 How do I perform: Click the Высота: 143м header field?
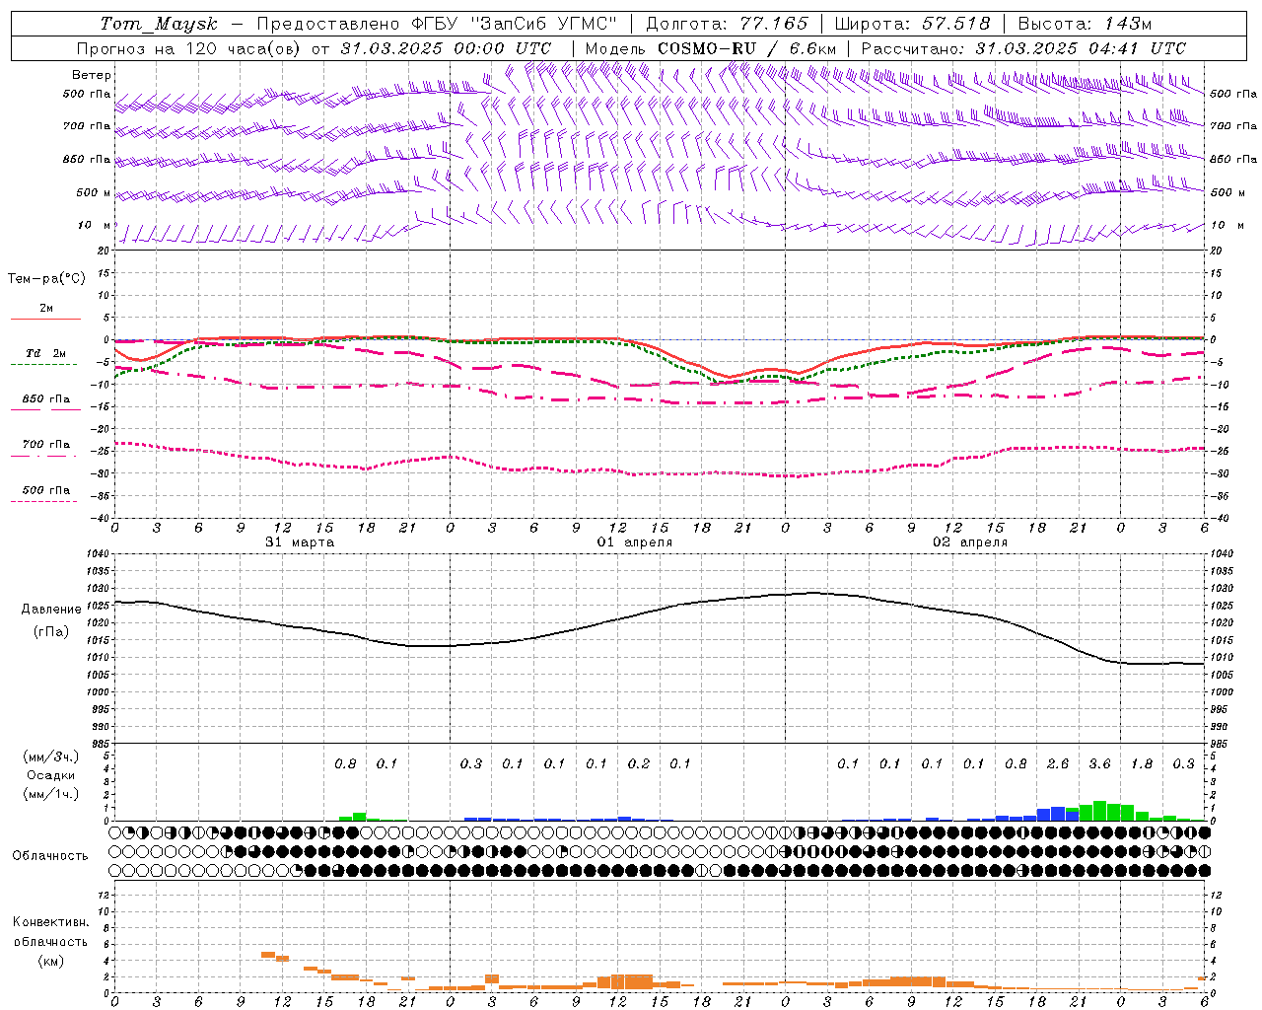[x=1085, y=24]
